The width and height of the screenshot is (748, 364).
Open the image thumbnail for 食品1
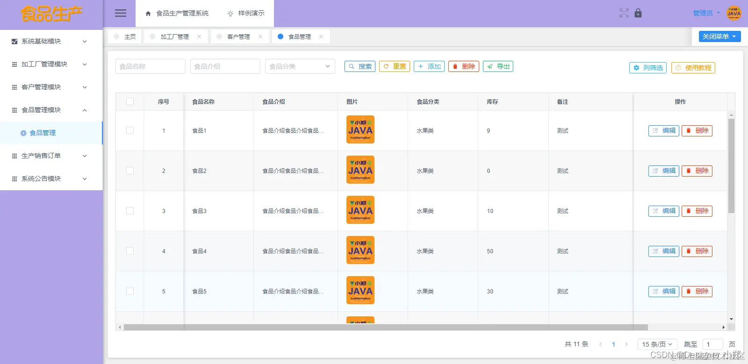360,129
